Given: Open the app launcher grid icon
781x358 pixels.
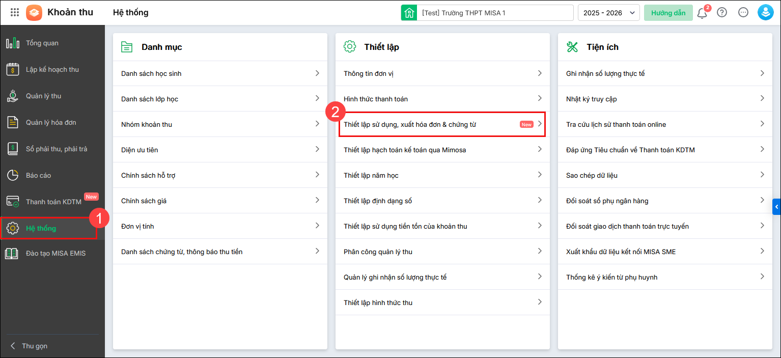Looking at the screenshot, I should [x=15, y=13].
